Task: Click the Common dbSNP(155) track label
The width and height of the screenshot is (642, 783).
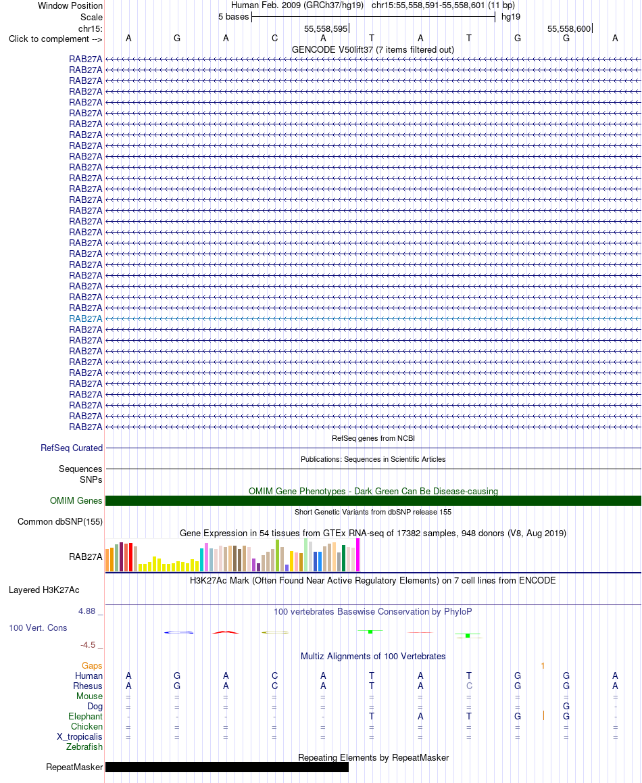Action: pyautogui.click(x=60, y=521)
